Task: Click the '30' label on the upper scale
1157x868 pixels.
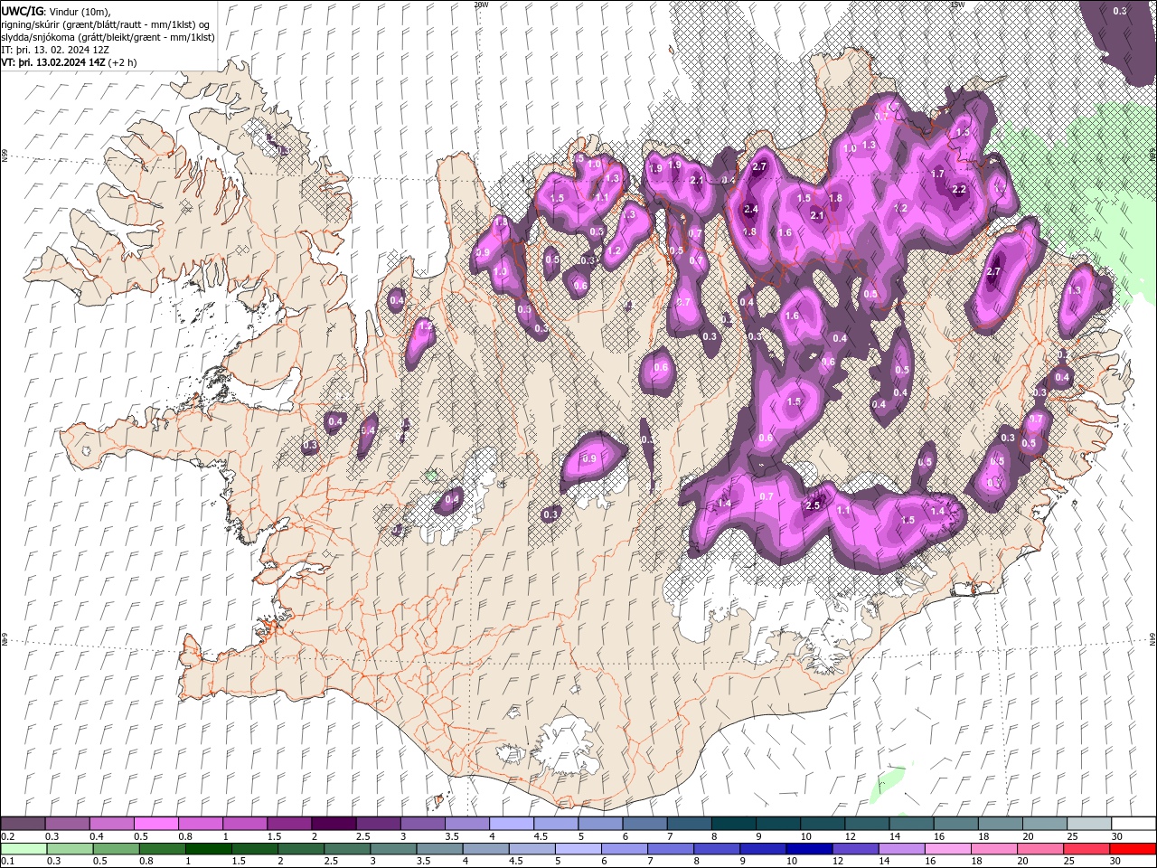Action: 1117,836
